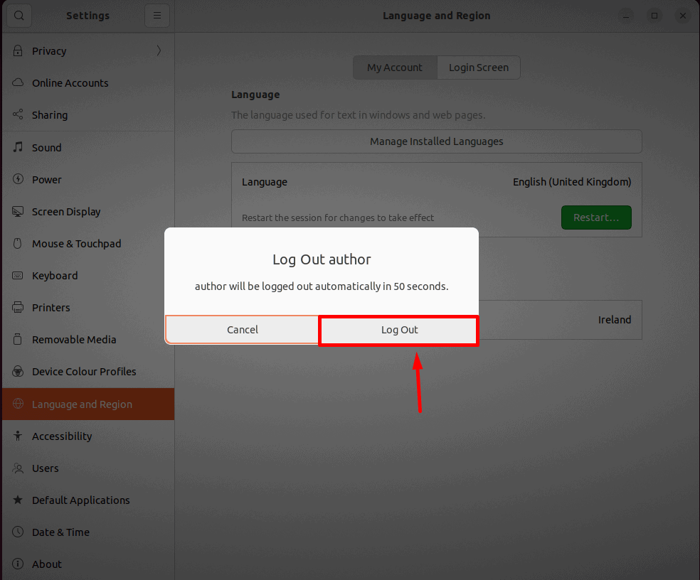
Task: Switch to the Login Screen tab
Action: [x=478, y=67]
